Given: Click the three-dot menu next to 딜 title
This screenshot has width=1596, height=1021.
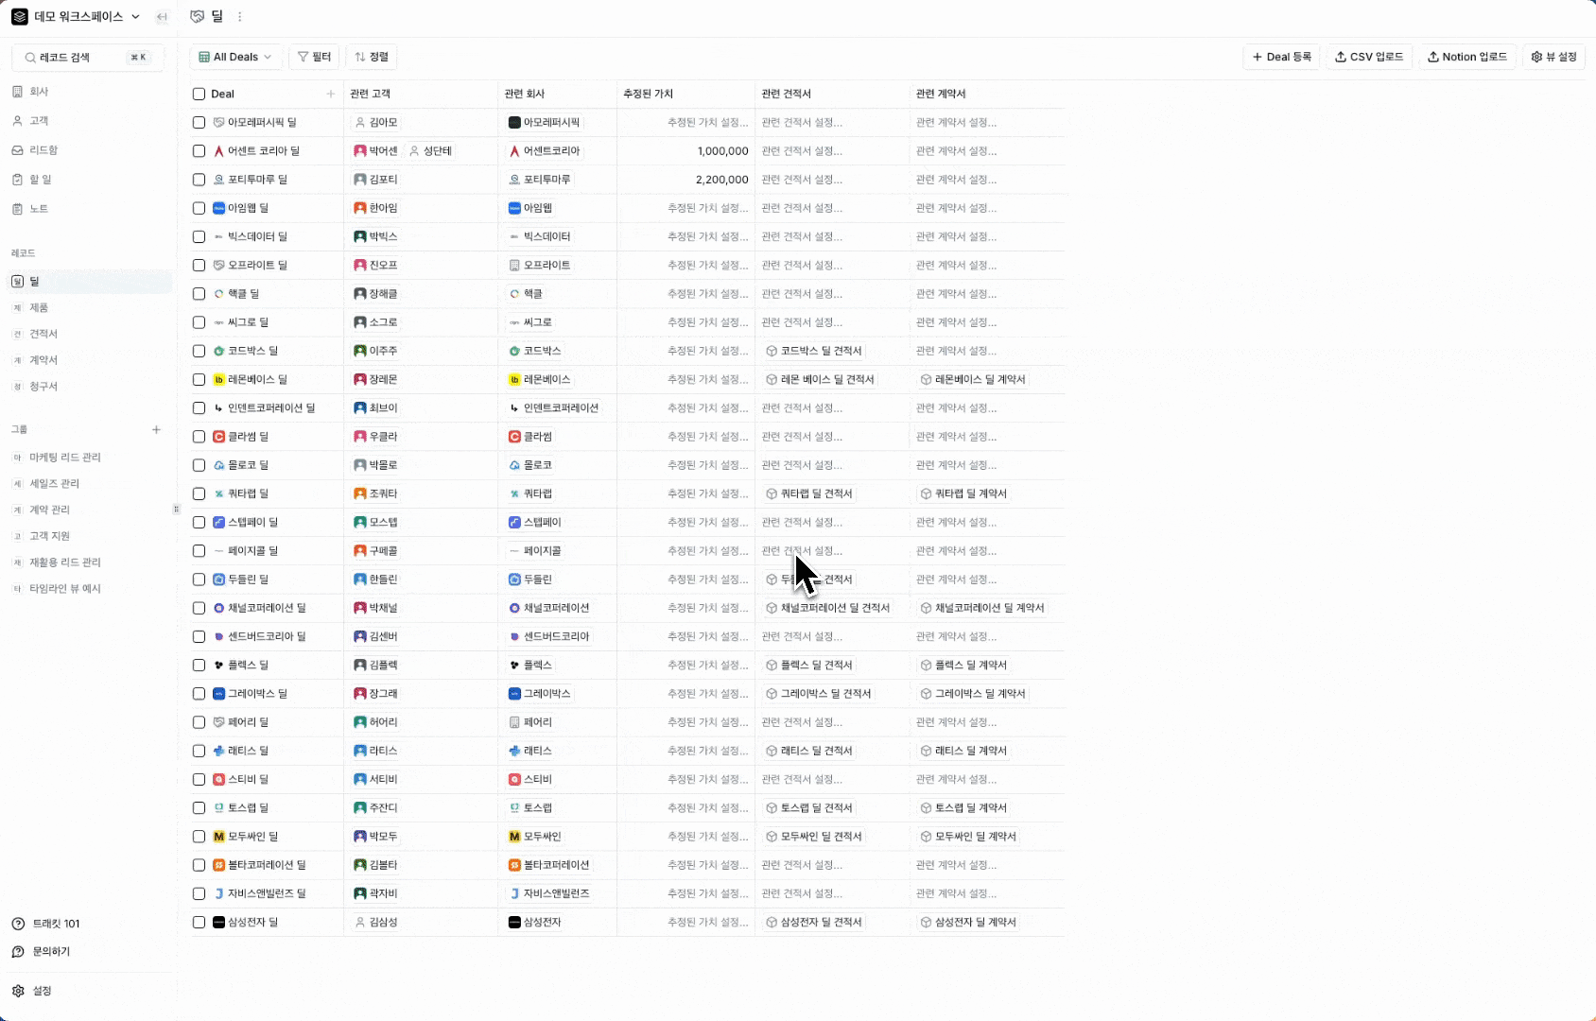Looking at the screenshot, I should (240, 17).
